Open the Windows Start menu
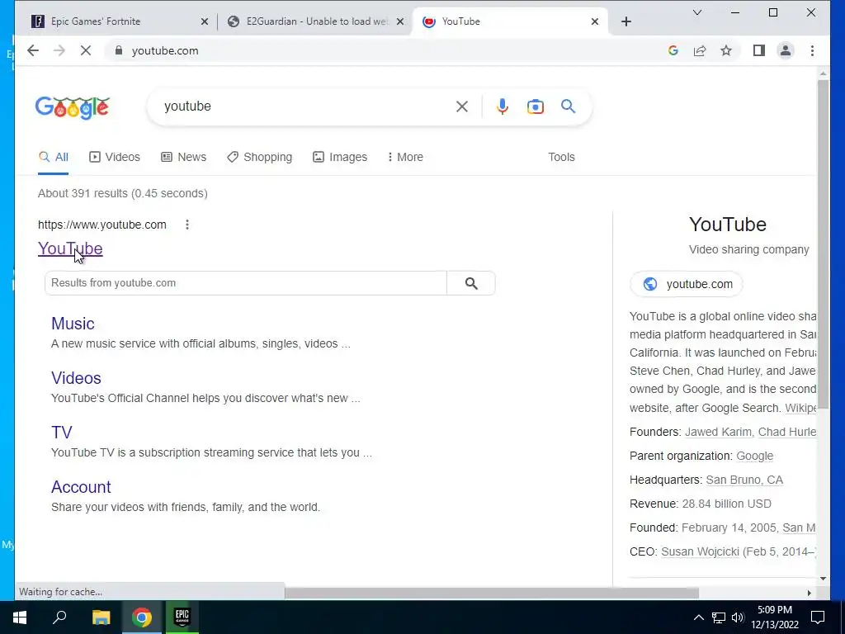 (x=20, y=617)
